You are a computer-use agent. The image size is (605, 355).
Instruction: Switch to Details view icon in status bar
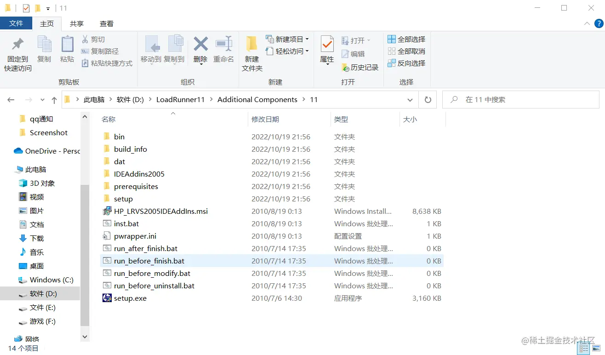pyautogui.click(x=584, y=349)
